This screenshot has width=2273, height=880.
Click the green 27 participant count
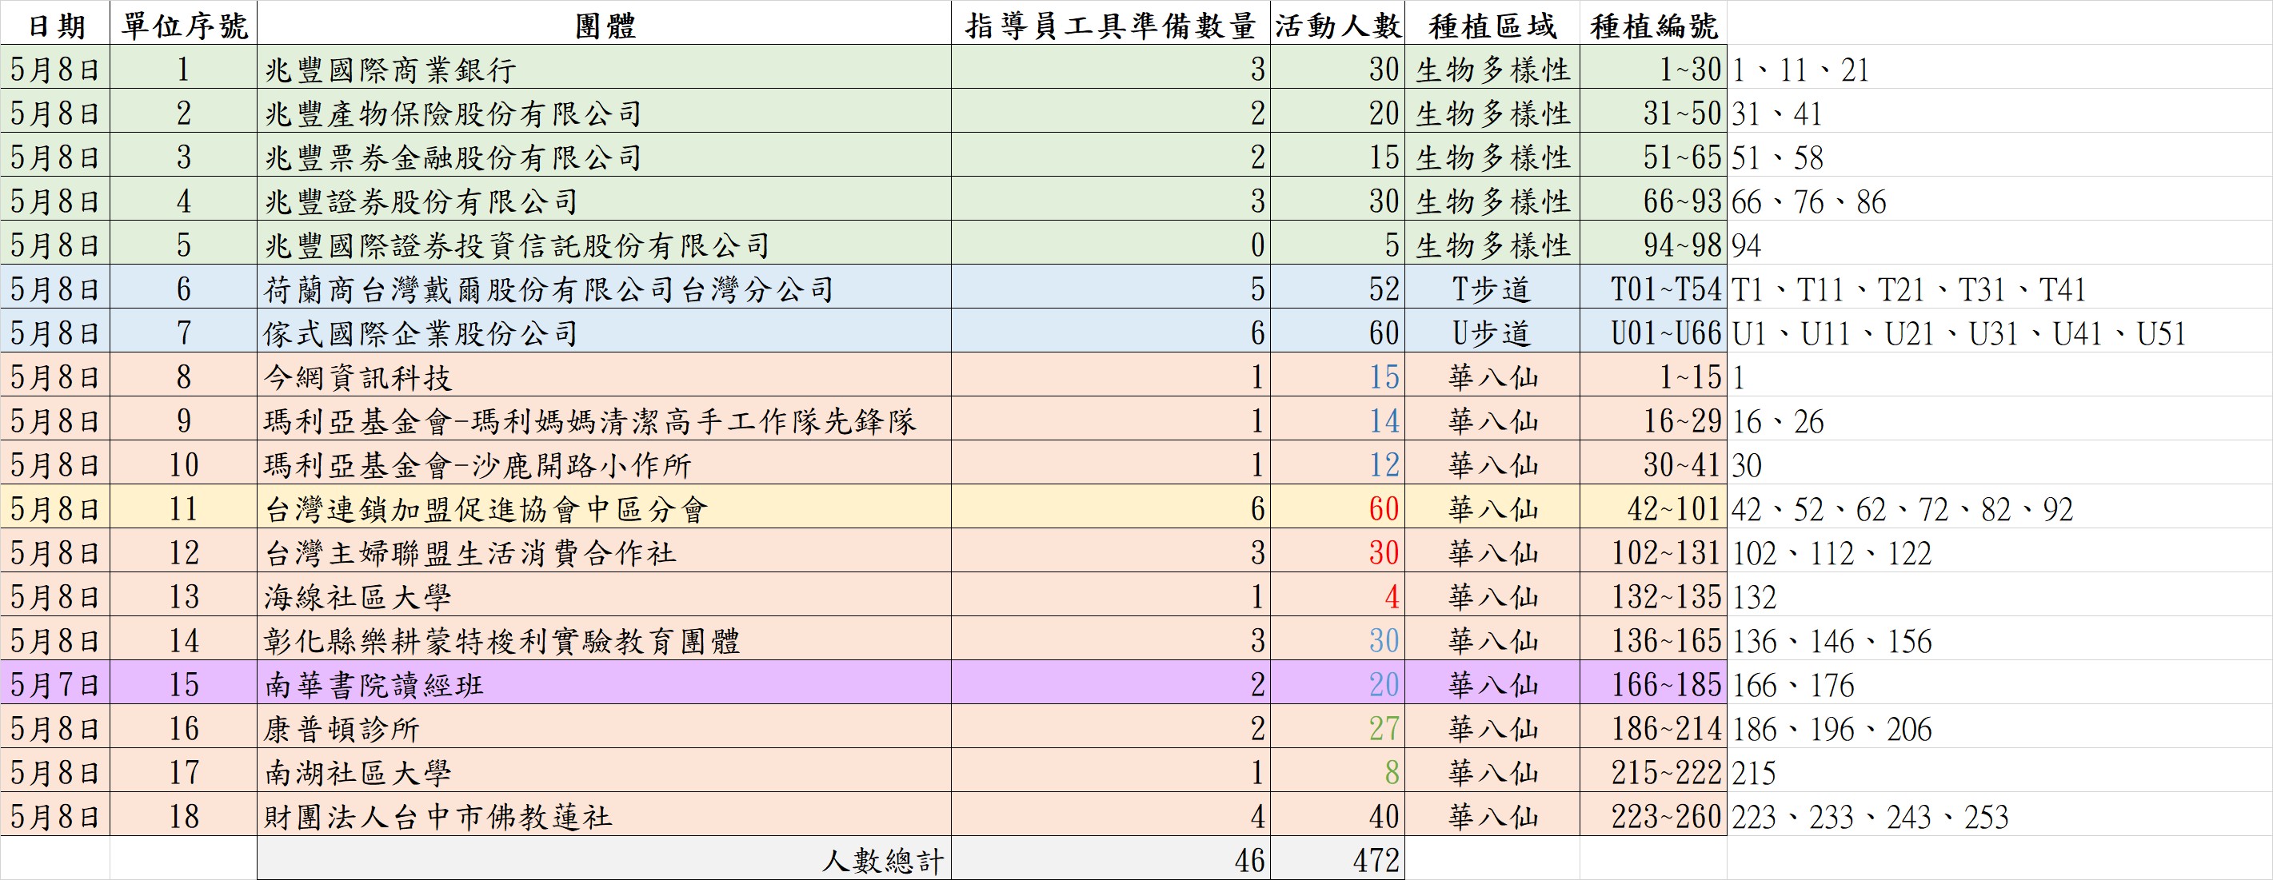1338,727
